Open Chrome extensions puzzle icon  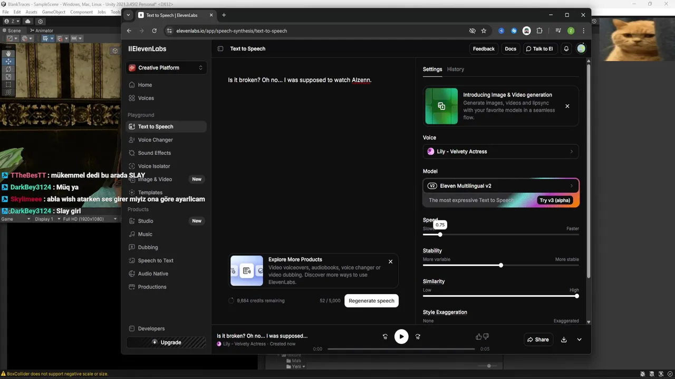pyautogui.click(x=539, y=31)
